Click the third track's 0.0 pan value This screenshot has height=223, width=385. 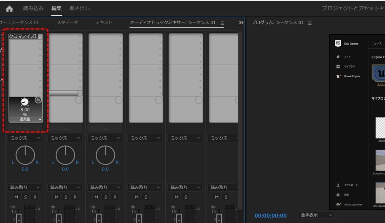[105, 169]
